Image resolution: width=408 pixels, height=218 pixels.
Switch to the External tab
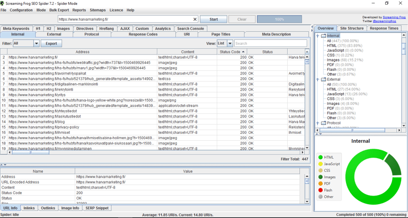click(54, 34)
